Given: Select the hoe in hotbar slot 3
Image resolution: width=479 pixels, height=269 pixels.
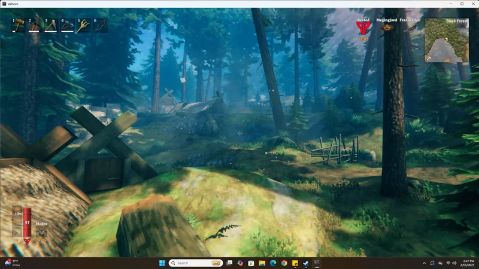Looking at the screenshot, I should 51,25.
